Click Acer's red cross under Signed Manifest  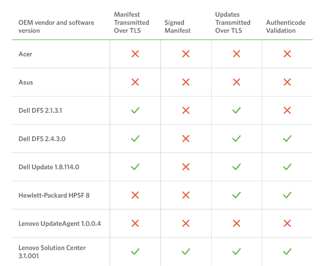tap(185, 54)
